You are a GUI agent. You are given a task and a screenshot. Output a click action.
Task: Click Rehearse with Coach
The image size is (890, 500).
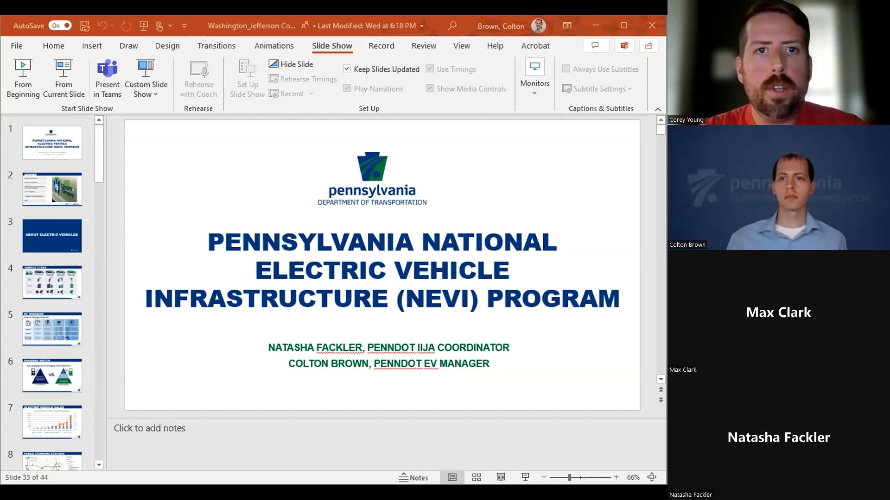(x=198, y=79)
